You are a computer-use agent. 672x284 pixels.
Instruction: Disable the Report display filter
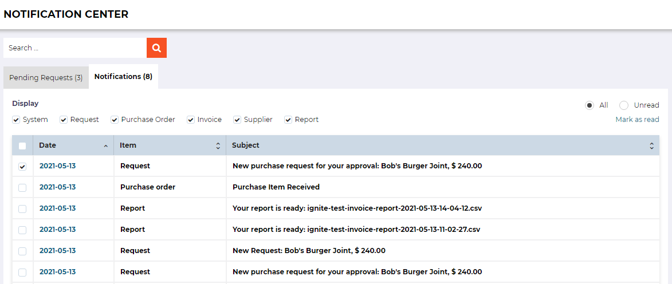tap(288, 120)
